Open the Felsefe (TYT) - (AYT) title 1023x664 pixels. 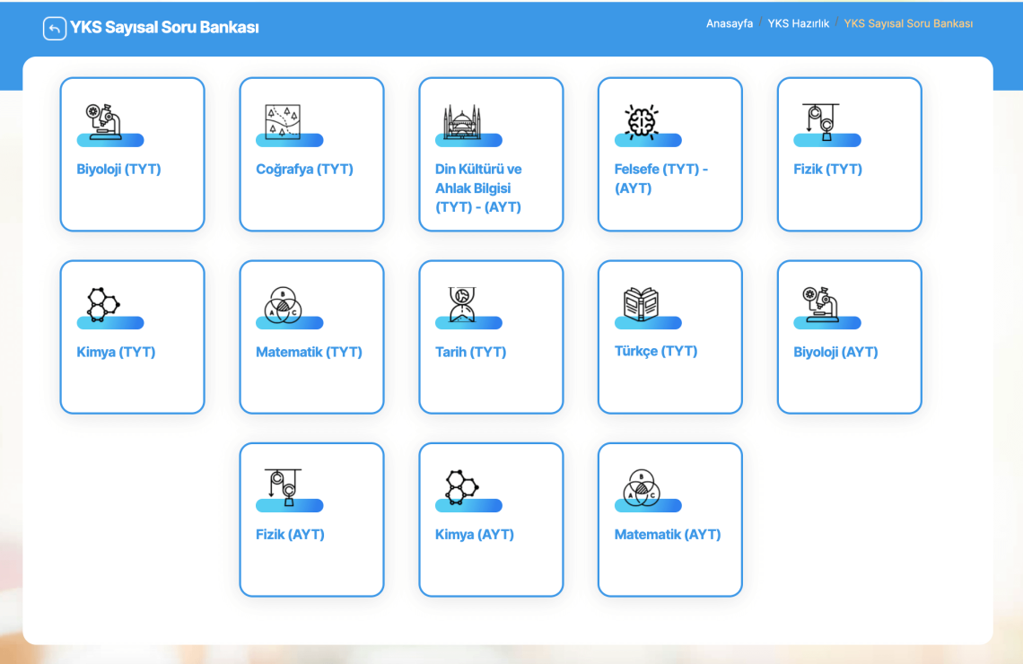(x=660, y=179)
